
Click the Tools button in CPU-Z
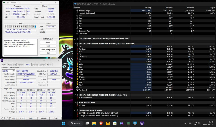[x=31, y=118]
